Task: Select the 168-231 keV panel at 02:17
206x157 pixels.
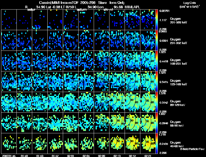Action: click(x=132, y=61)
